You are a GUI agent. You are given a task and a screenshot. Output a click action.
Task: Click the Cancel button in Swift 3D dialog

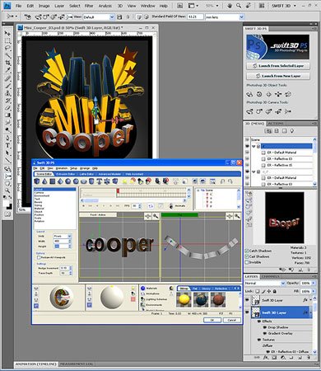tap(232, 320)
